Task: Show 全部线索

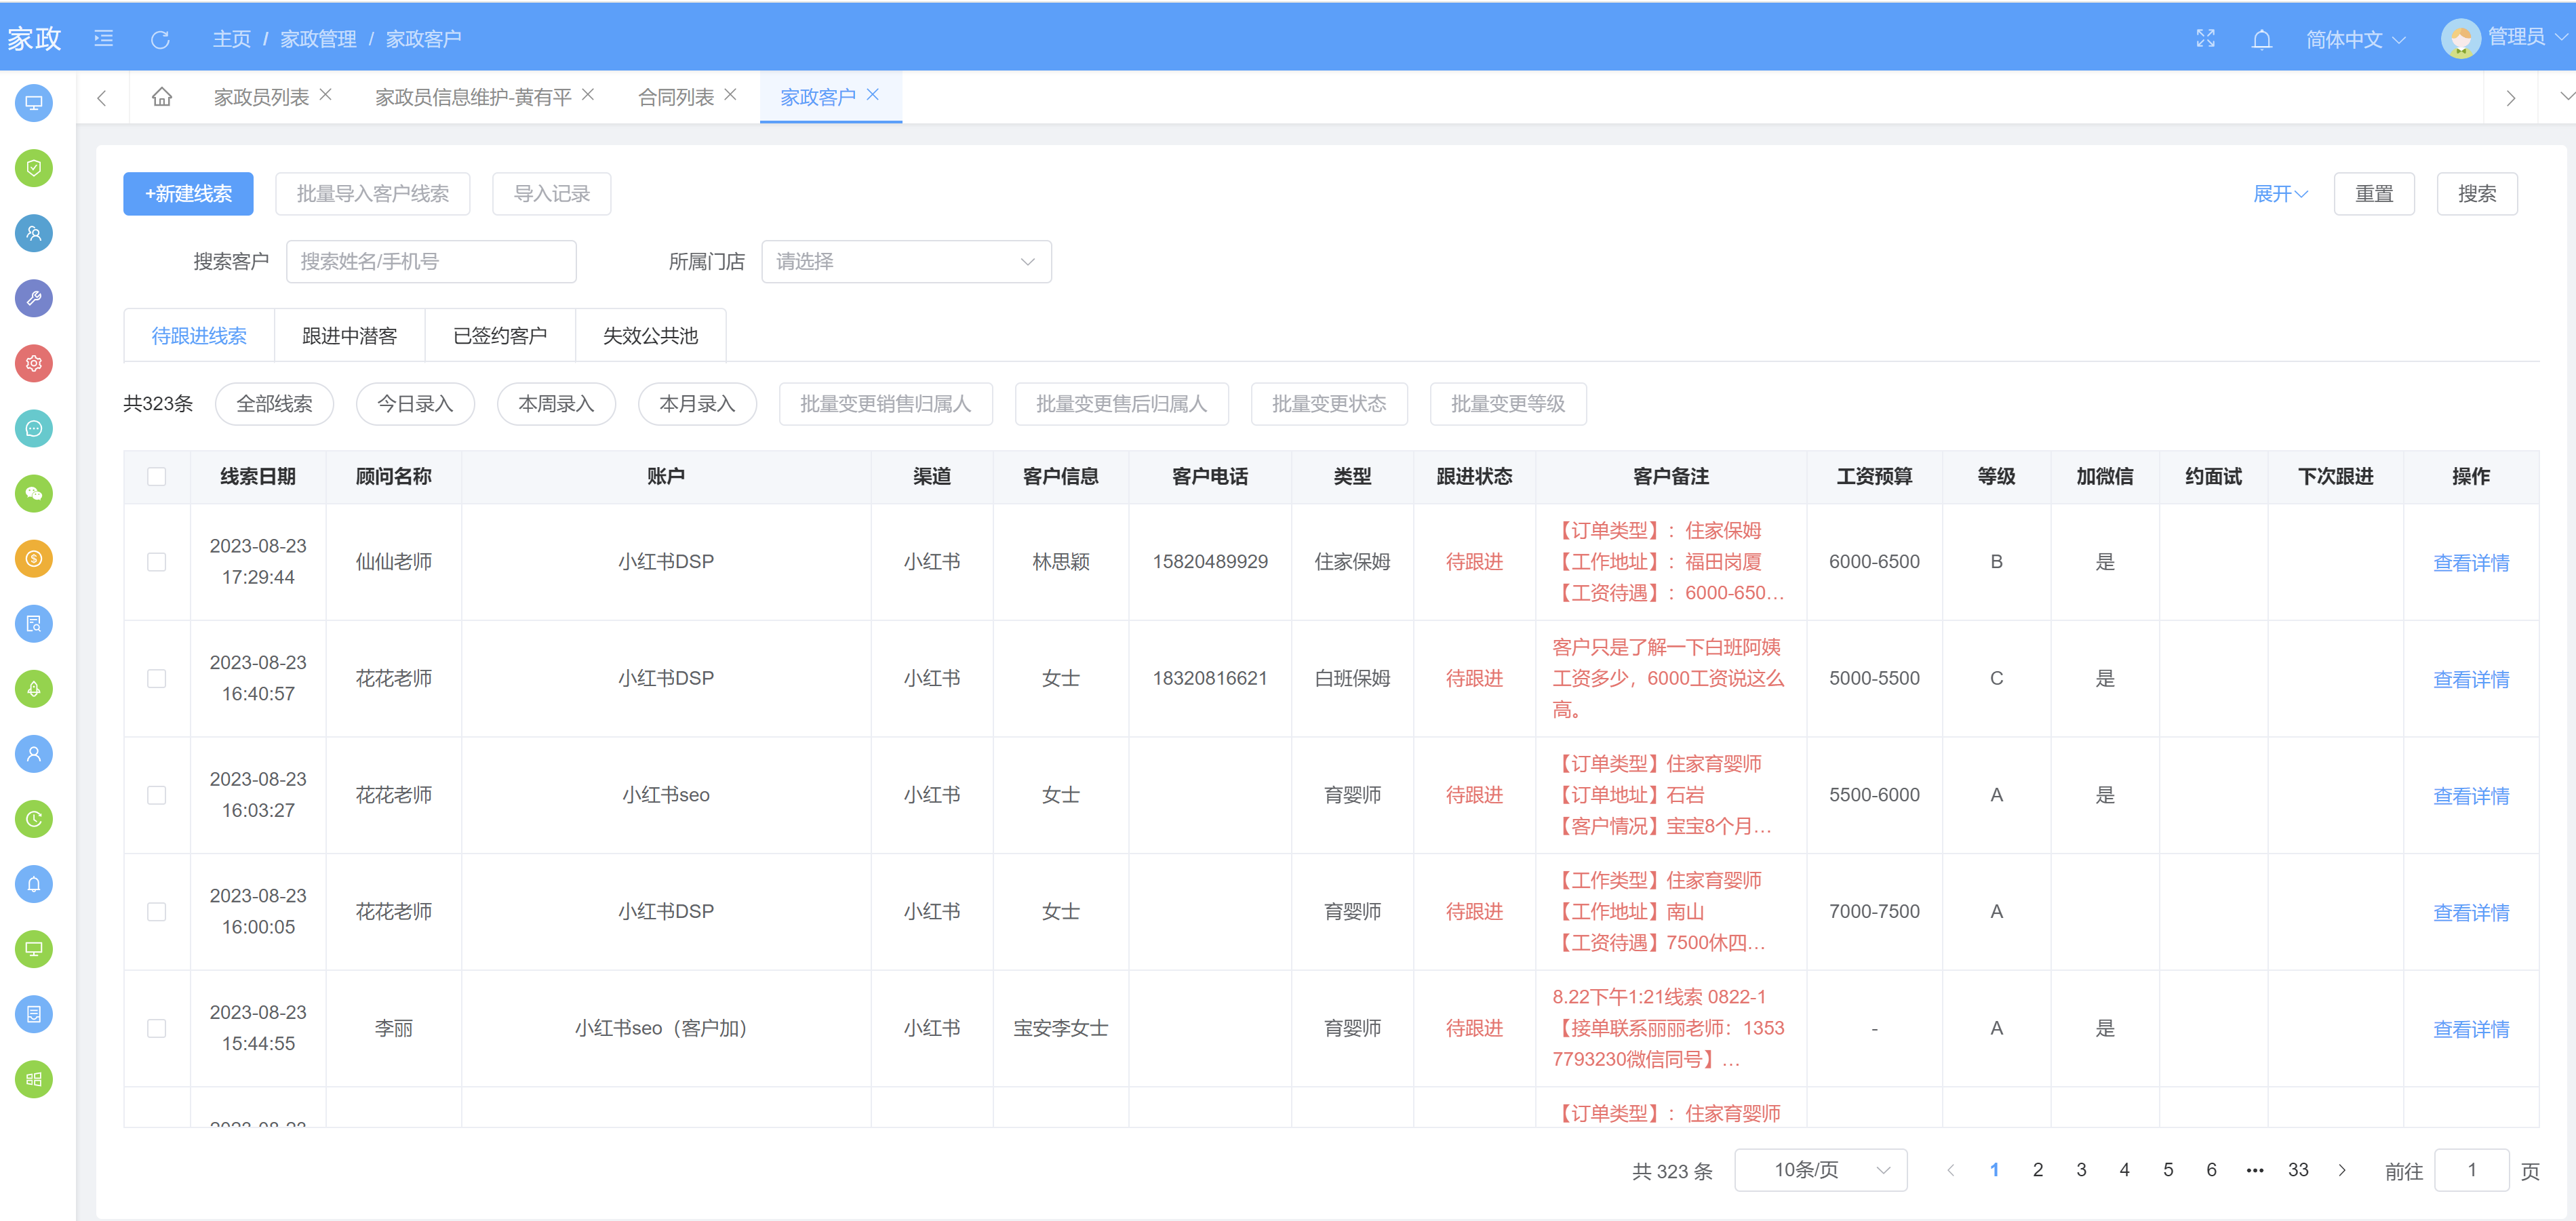Action: coord(274,404)
